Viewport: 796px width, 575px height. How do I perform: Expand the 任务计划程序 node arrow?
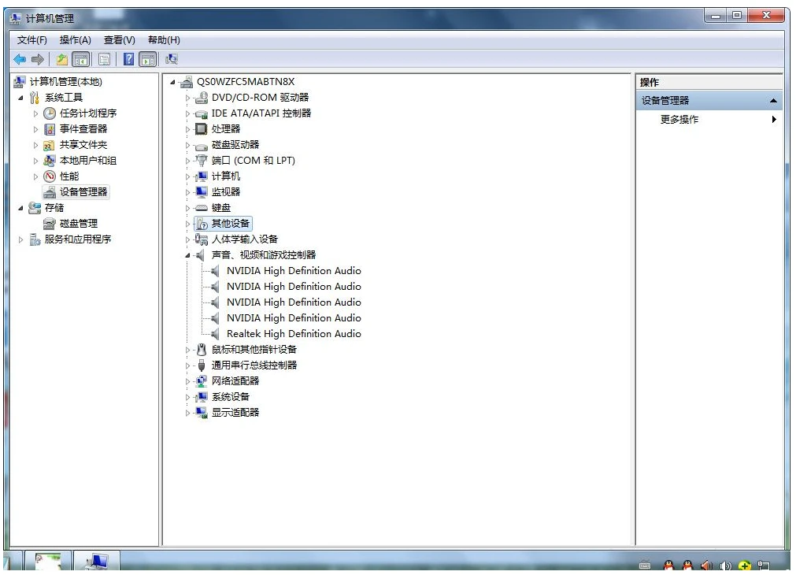[35, 113]
